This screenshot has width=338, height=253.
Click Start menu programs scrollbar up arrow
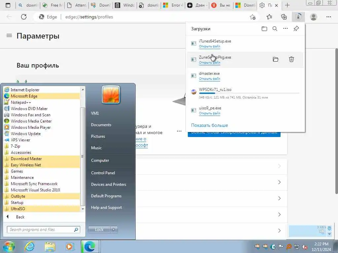point(83,89)
